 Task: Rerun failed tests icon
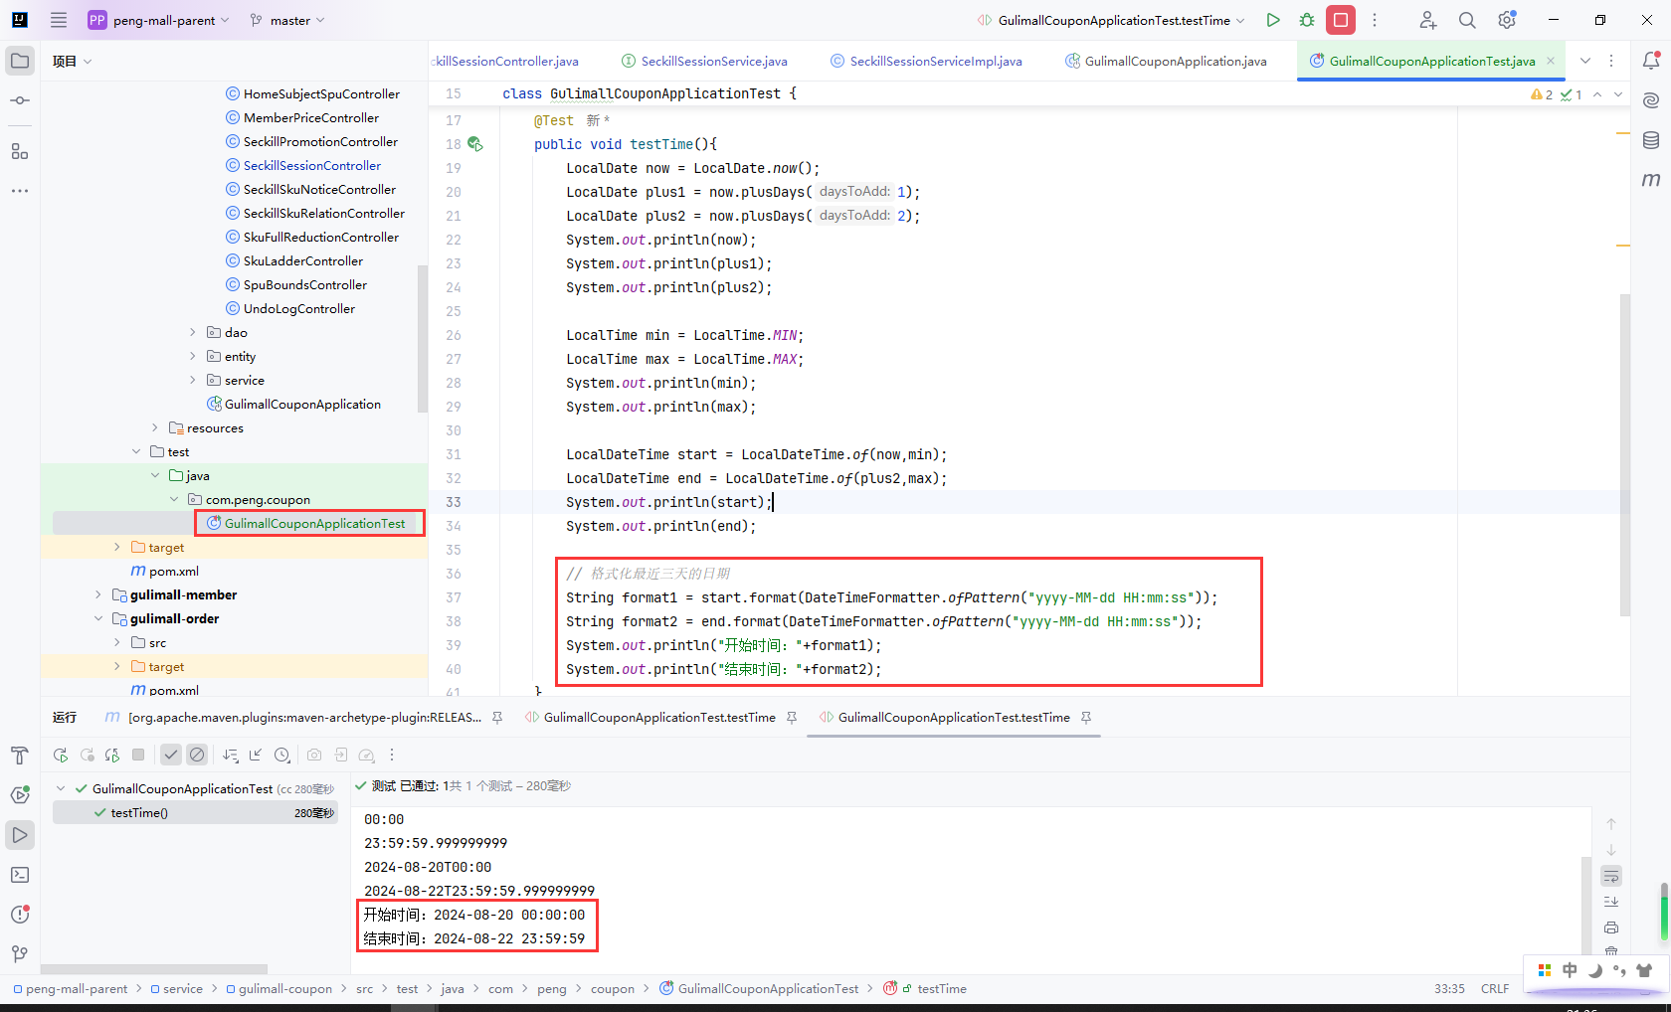[87, 756]
